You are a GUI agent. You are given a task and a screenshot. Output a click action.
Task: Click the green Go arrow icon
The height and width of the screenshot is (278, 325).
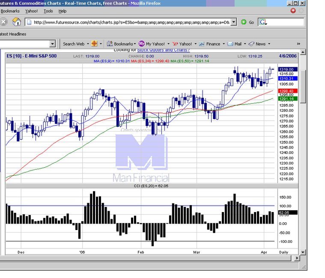[244, 22]
